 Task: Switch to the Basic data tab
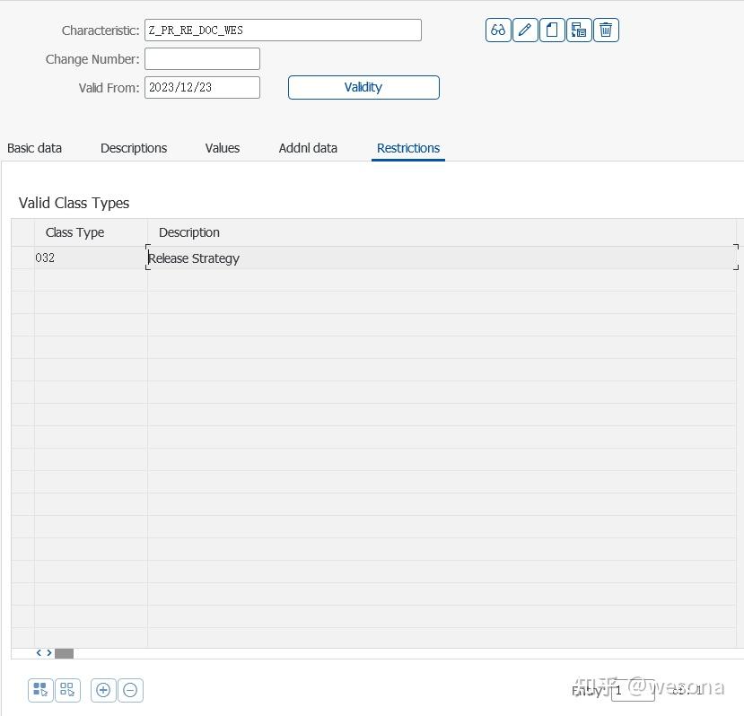pos(34,147)
